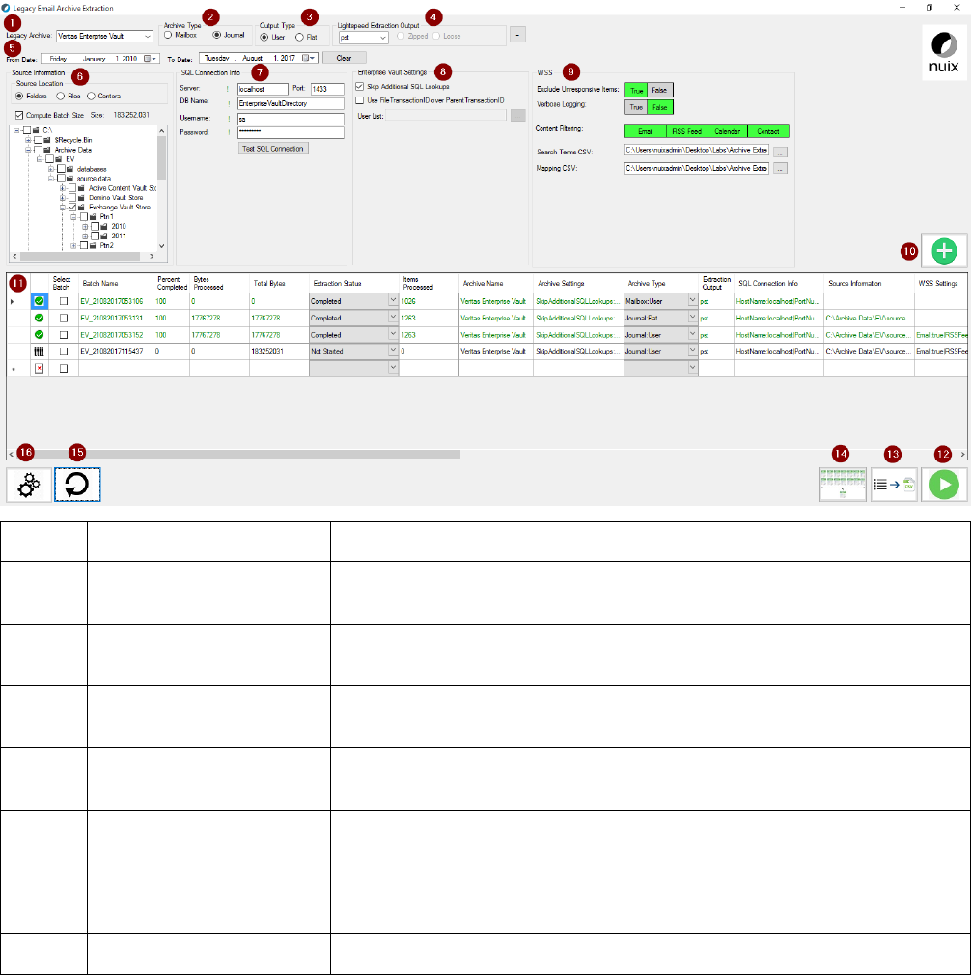Uncheck the Exchange Vault Store tree checkbox
Image resolution: width=971 pixels, height=975 pixels.
click(x=72, y=207)
